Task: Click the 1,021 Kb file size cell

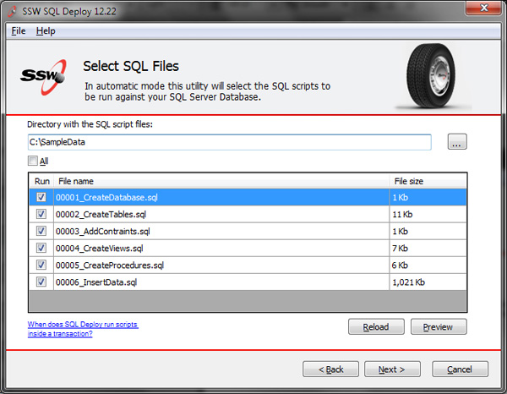Action: 428,282
